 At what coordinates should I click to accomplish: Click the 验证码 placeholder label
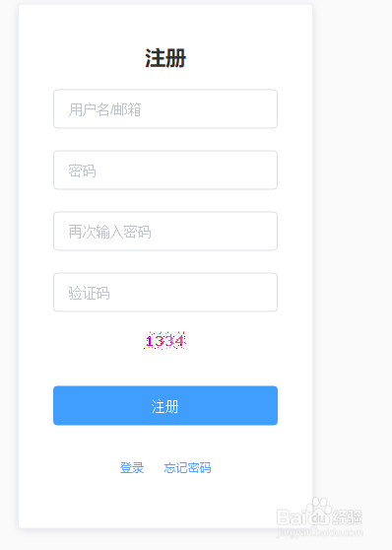(x=89, y=293)
